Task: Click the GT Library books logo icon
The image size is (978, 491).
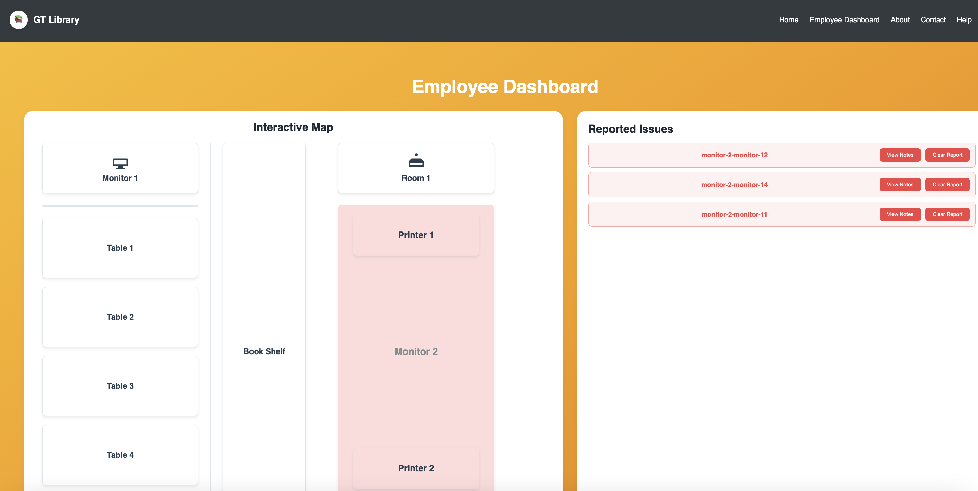Action: click(x=18, y=20)
